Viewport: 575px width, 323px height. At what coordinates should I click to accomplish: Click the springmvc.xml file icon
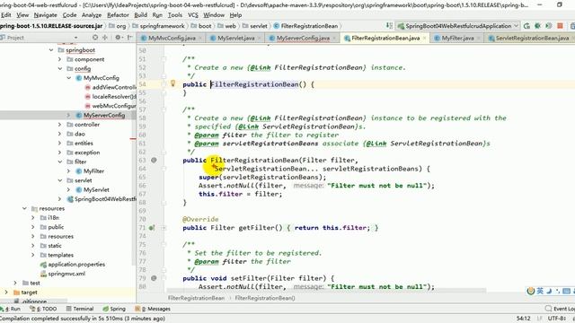[43, 274]
